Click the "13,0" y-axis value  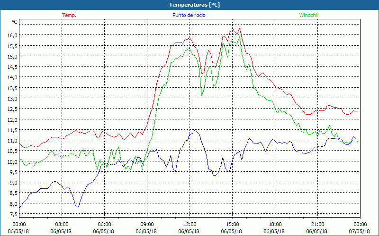(12, 99)
